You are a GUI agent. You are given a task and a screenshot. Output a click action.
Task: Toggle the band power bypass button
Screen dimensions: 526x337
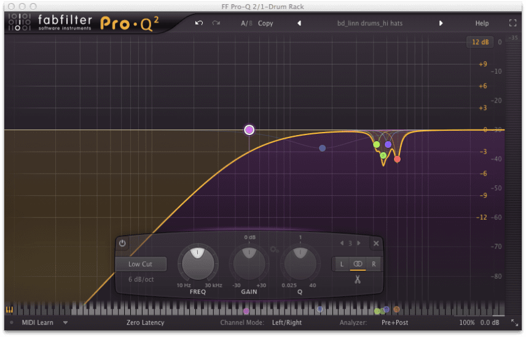[122, 243]
